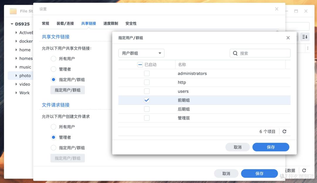Click the enabled 指定用户/群组 button under 共享文件链接
This screenshot has width=317, height=183.
tap(68, 90)
